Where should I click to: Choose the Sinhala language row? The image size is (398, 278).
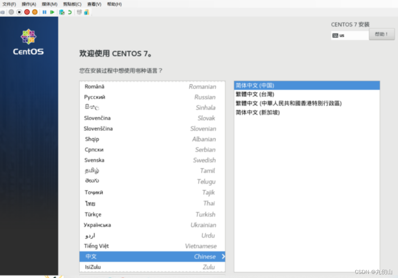click(x=152, y=107)
